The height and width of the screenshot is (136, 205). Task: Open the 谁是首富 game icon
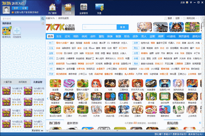click(69, 96)
